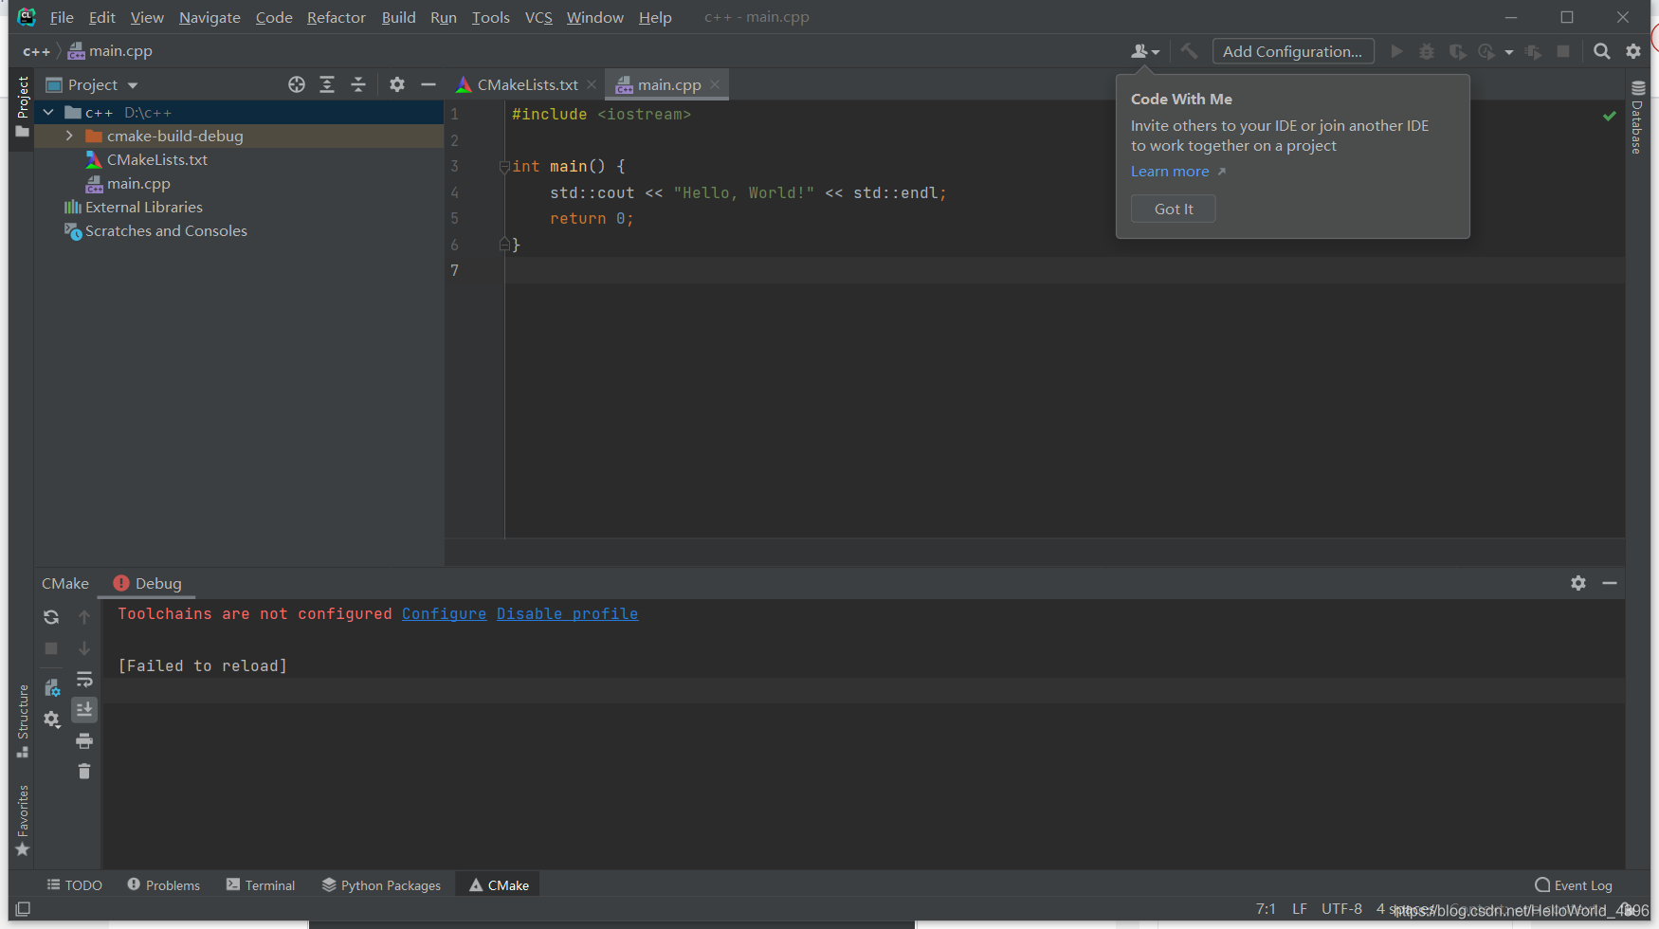Click the Debug bug icon in toolbar

click(x=1427, y=51)
